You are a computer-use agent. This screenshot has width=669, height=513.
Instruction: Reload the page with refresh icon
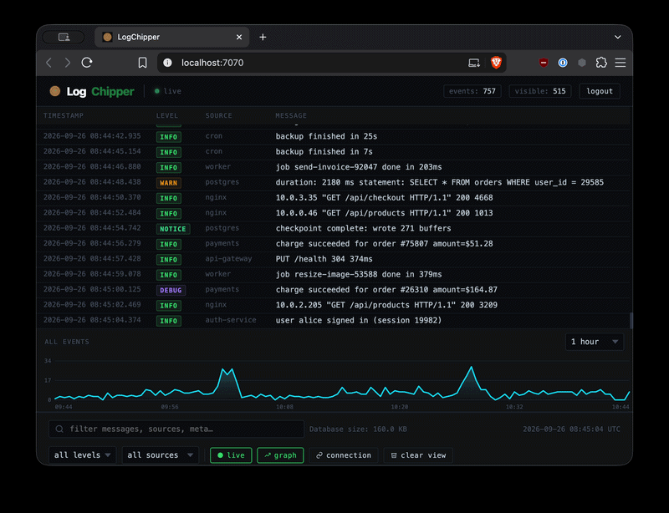(x=87, y=63)
